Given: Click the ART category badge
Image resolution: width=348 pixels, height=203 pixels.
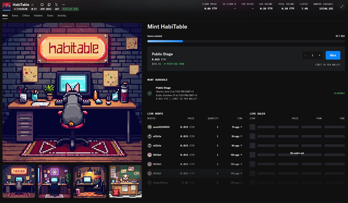Looking at the screenshot, I should point(57,9).
